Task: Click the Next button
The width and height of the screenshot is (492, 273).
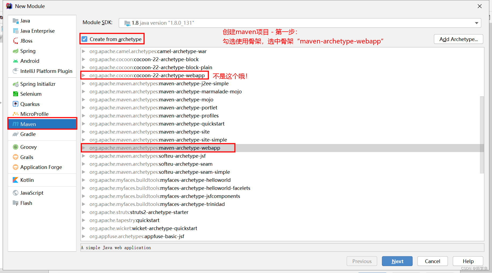Action: [397, 261]
